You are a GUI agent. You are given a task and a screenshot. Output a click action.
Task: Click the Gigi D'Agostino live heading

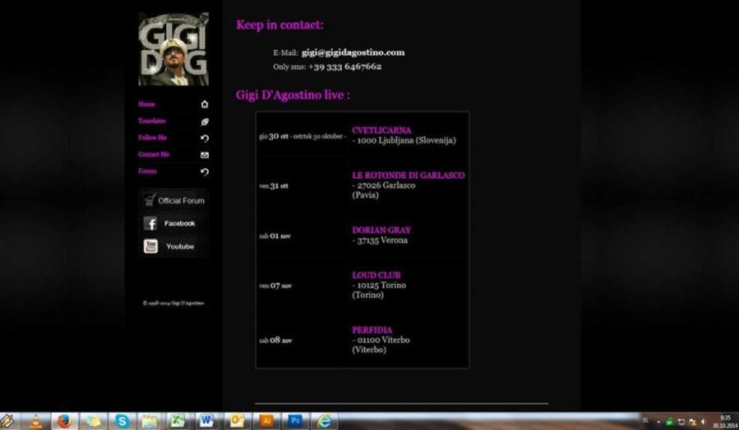(x=293, y=95)
